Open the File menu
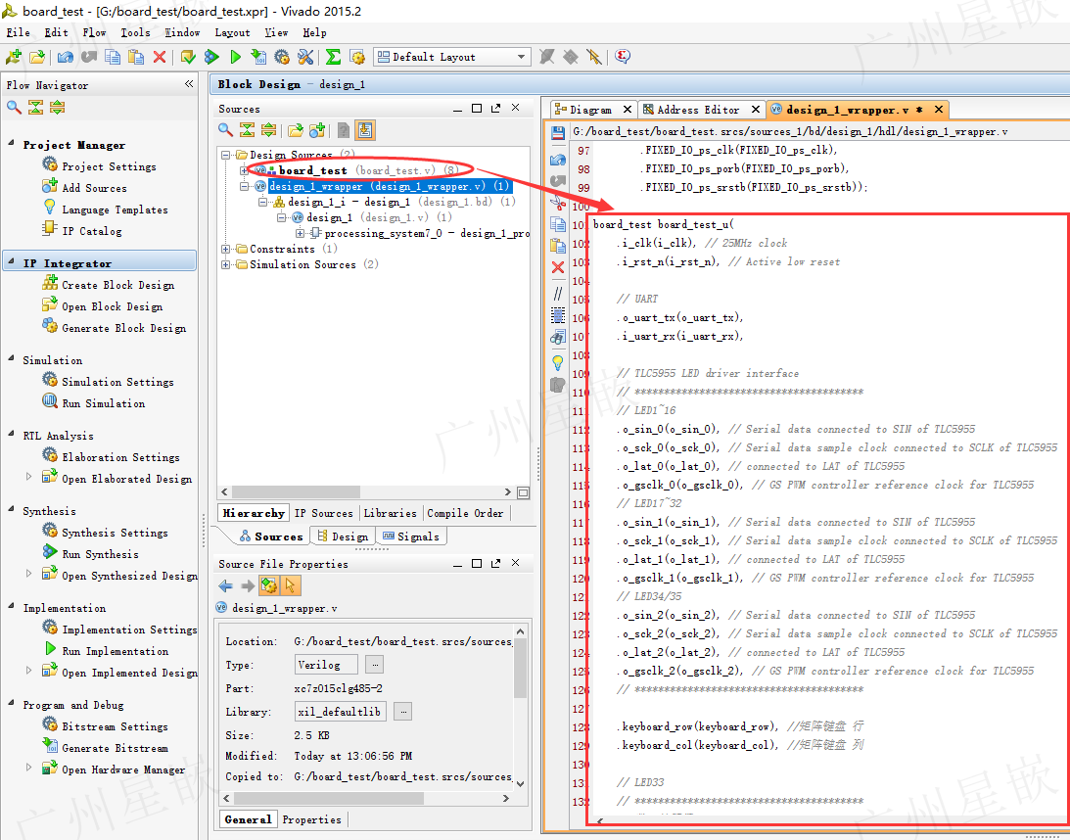The width and height of the screenshot is (1070, 840). (x=18, y=32)
